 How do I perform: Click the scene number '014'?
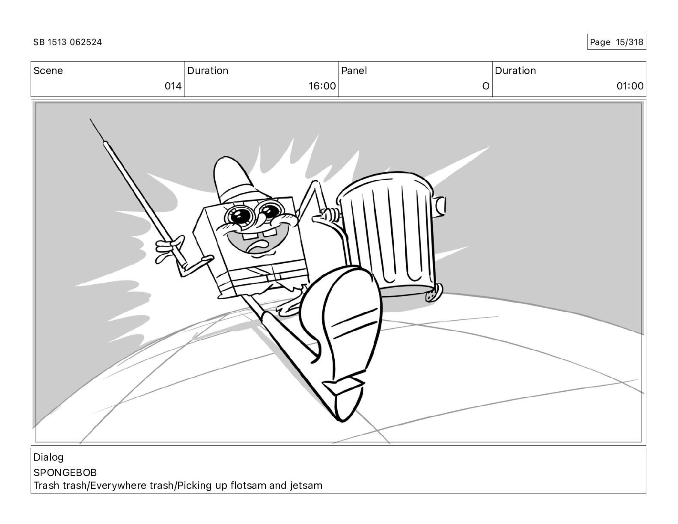click(173, 86)
